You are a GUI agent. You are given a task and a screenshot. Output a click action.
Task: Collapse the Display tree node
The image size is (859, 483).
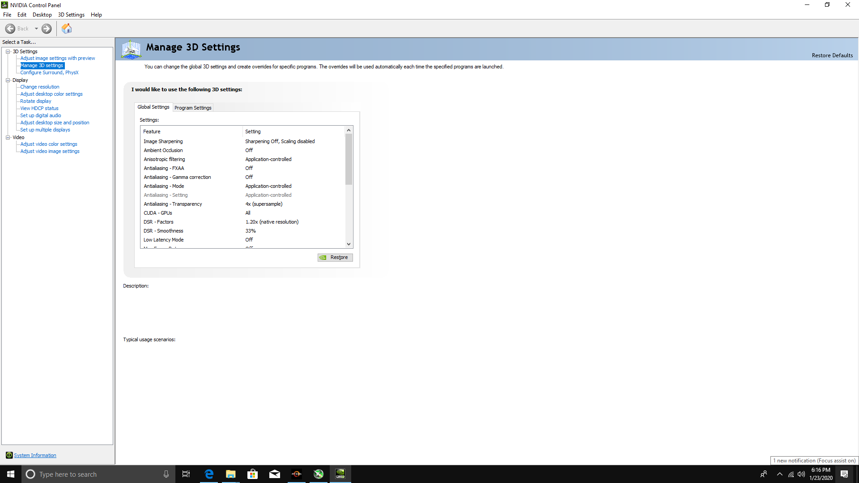pyautogui.click(x=8, y=80)
